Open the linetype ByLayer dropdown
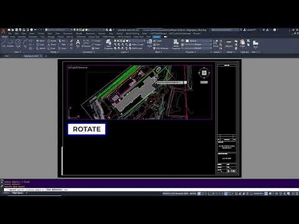Viewport: 299px width, 224px height. (197, 49)
